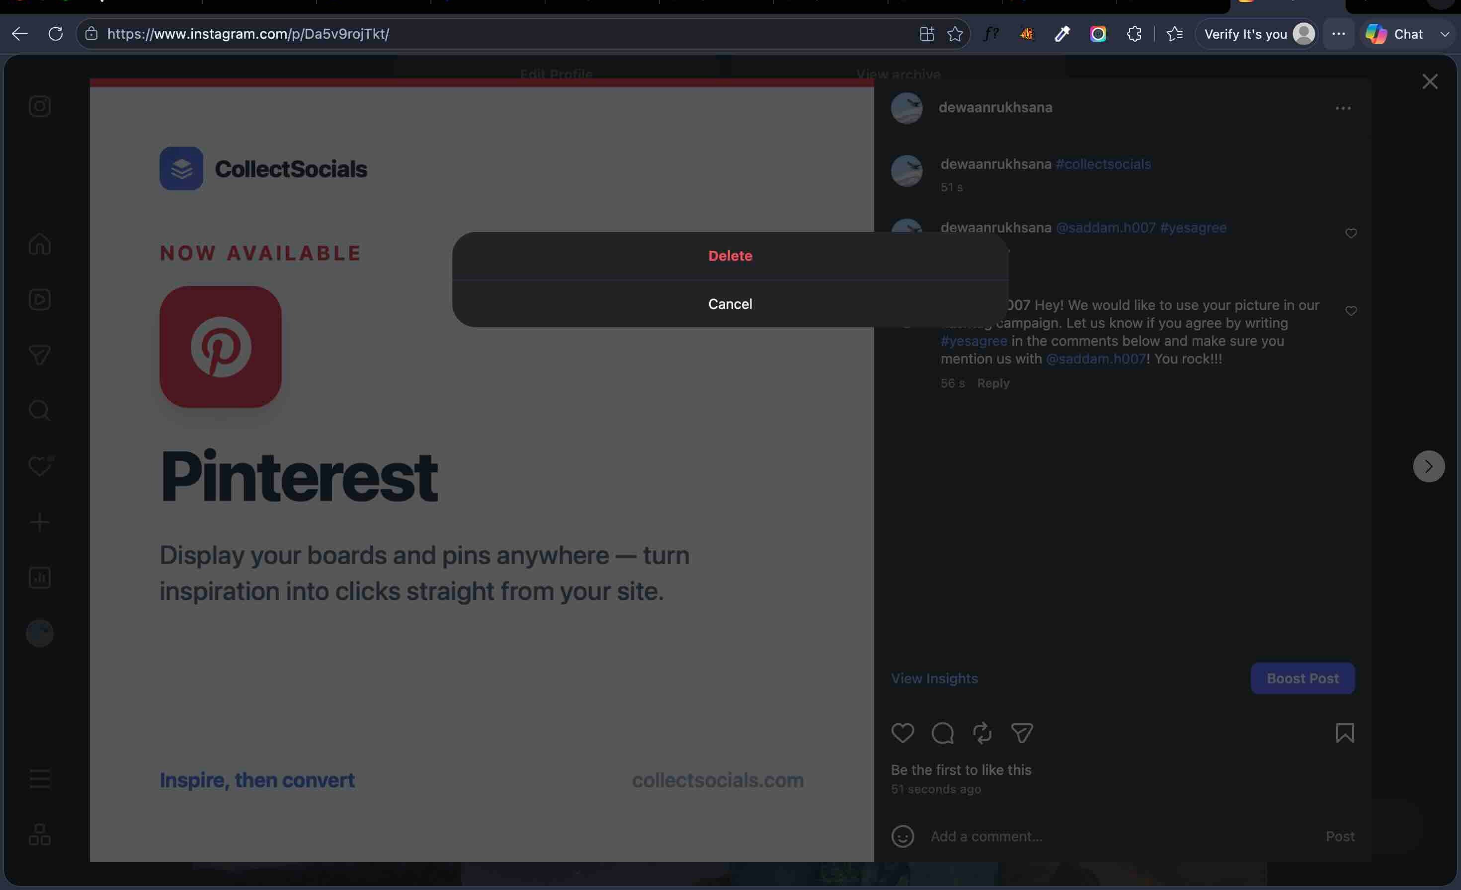The height and width of the screenshot is (890, 1461).
Task: Confirm deletion with the red Delete option
Action: tap(730, 255)
